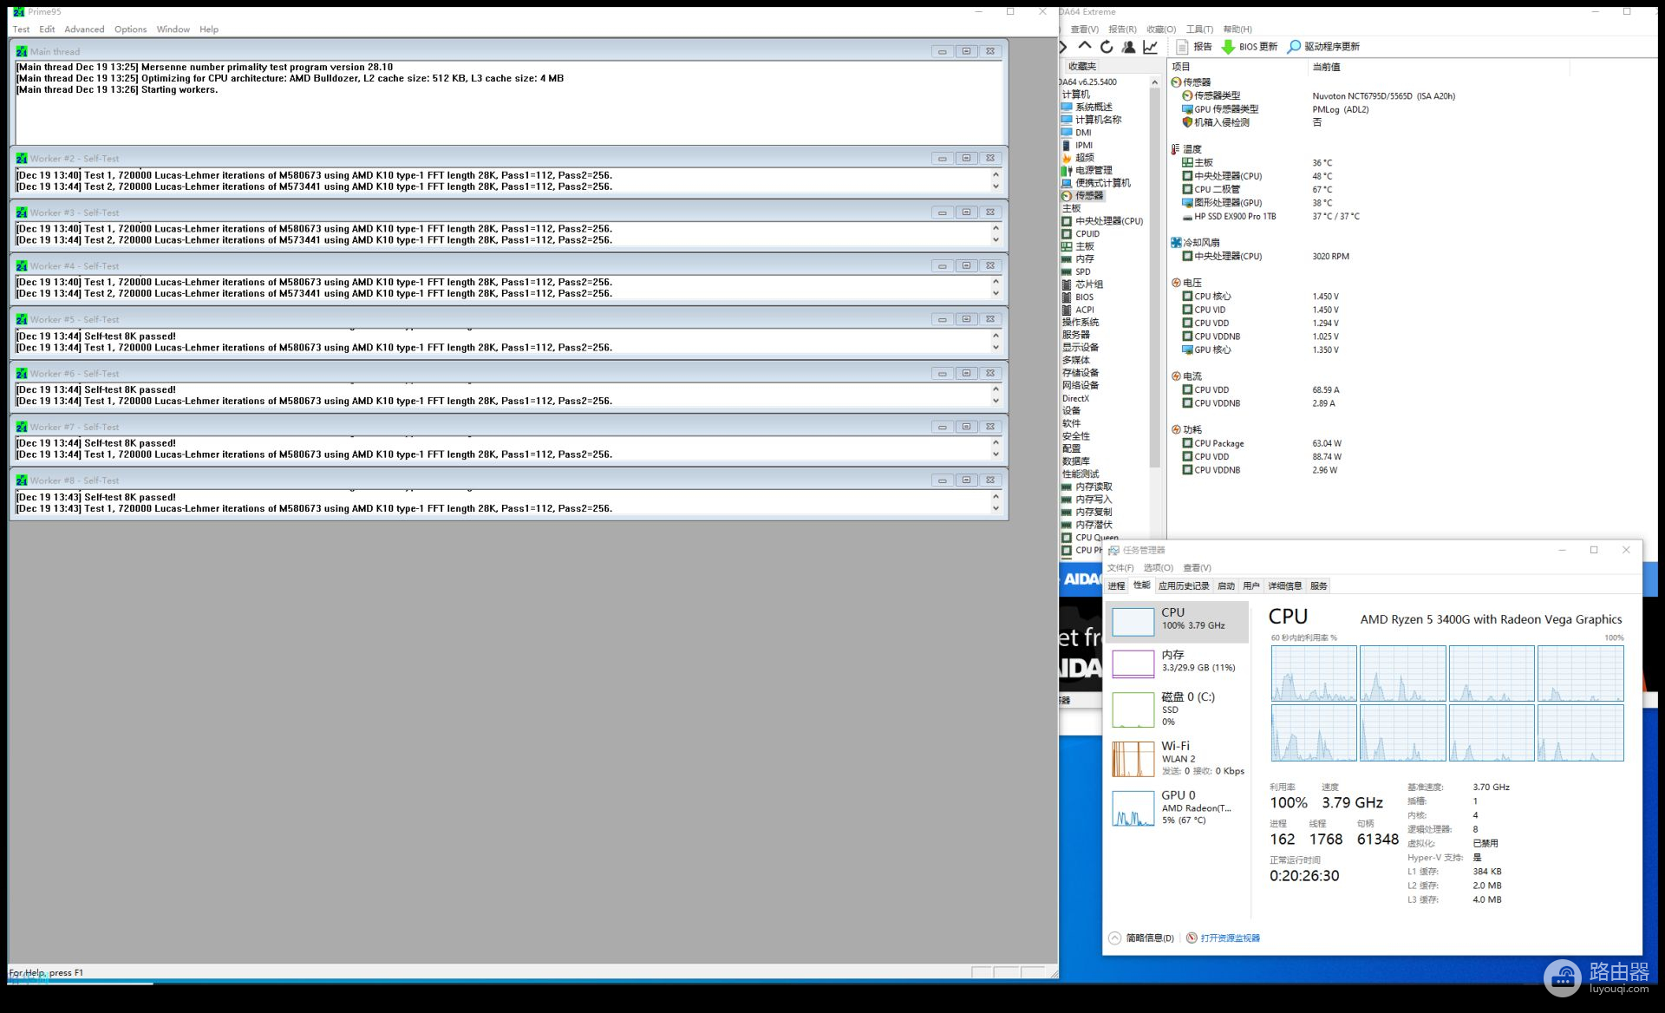This screenshot has width=1665, height=1013.
Task: Click BIOS 更新 green arrow button
Action: (x=1249, y=47)
